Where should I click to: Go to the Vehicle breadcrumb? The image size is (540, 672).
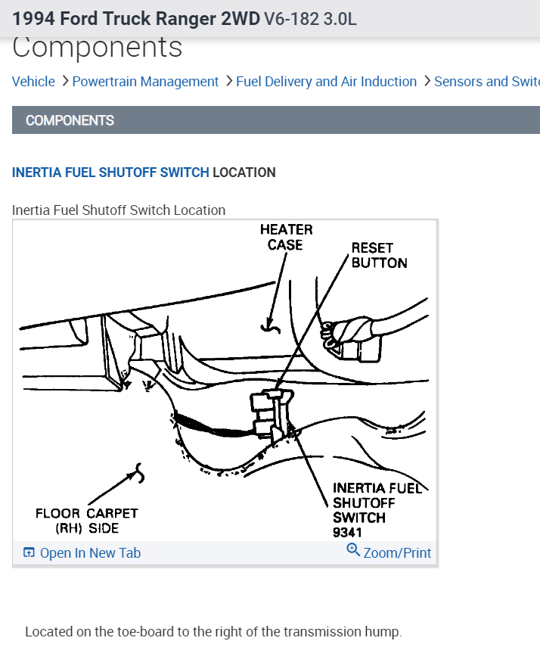pyautogui.click(x=33, y=82)
